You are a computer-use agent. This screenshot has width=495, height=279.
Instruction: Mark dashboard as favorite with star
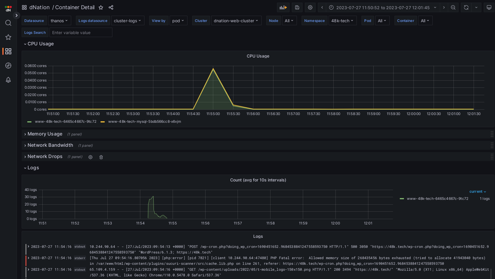(101, 7)
